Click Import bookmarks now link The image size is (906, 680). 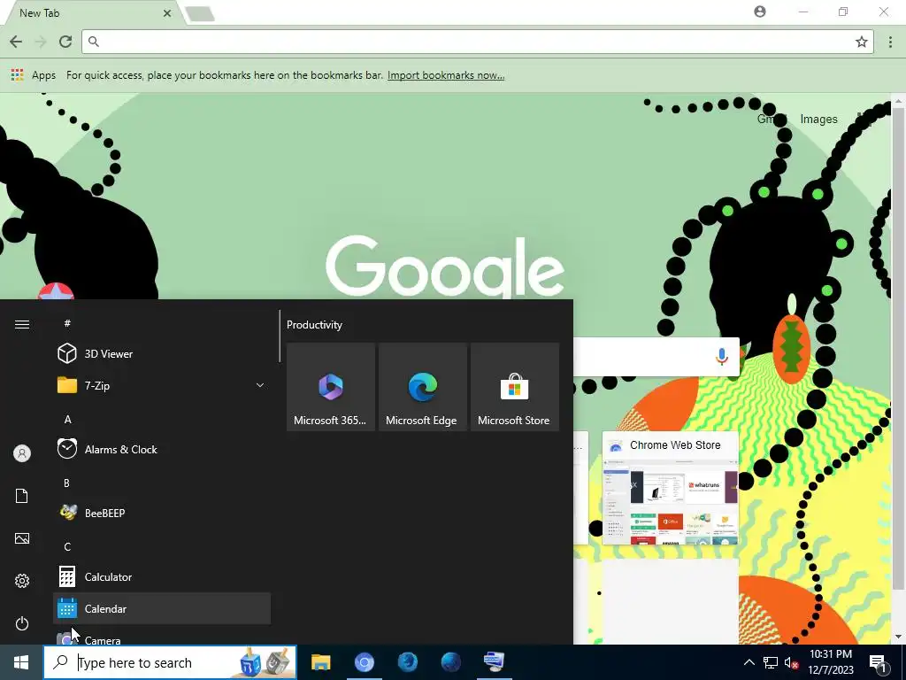tap(446, 75)
